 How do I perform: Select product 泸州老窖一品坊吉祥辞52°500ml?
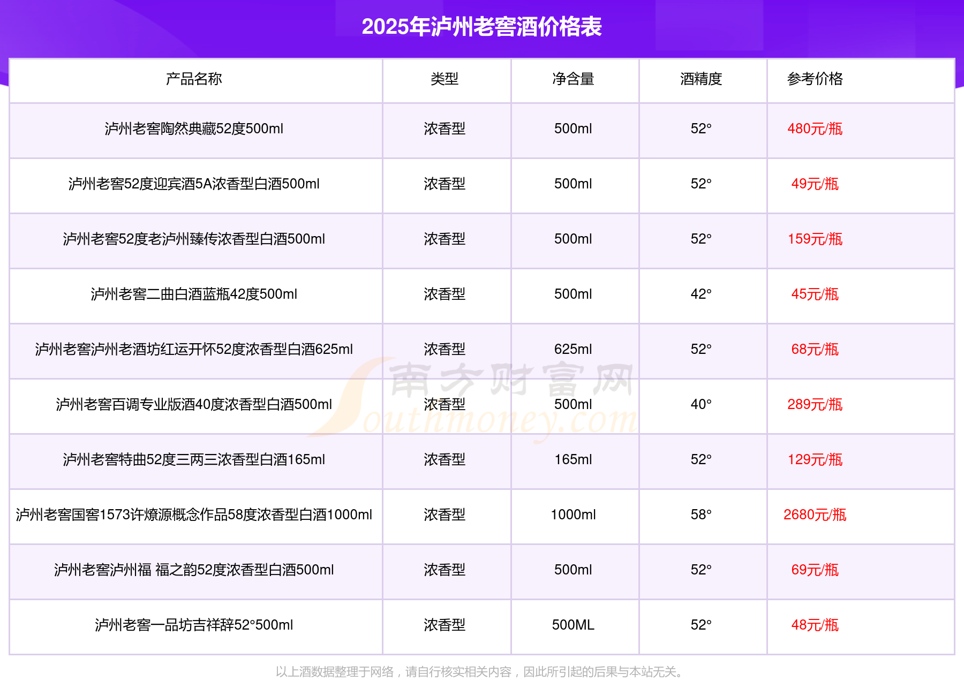[194, 625]
